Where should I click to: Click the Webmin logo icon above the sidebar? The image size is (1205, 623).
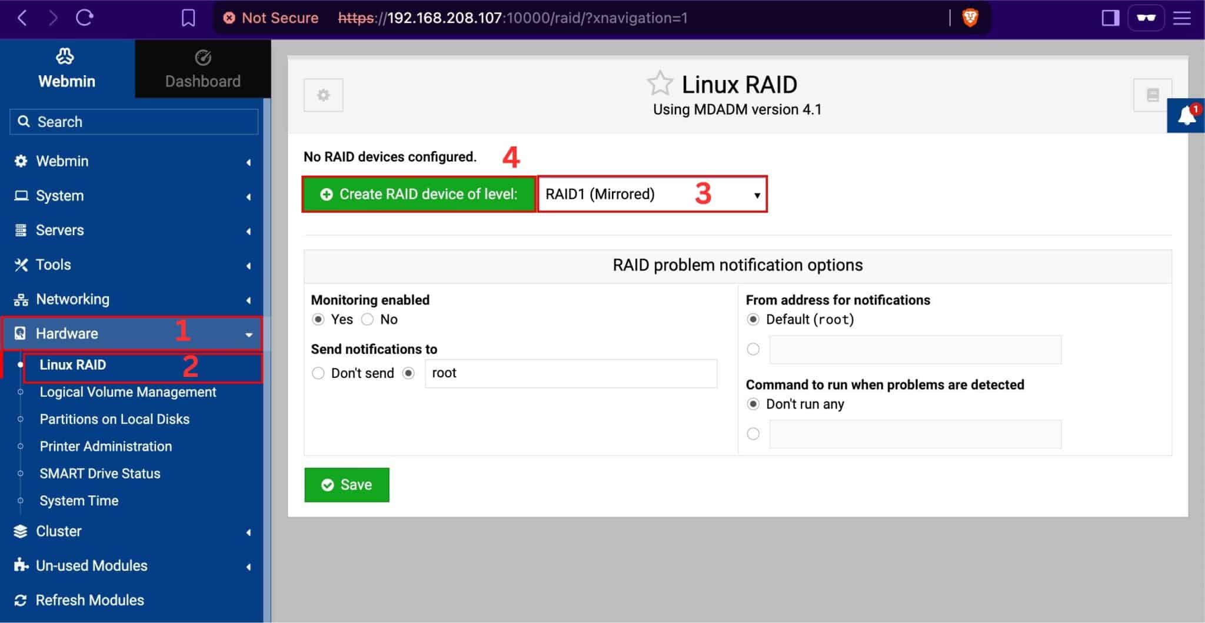pos(66,56)
